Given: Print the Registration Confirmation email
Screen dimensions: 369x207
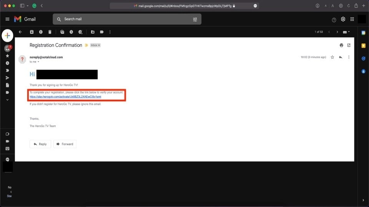Looking at the screenshot, I should [341, 45].
